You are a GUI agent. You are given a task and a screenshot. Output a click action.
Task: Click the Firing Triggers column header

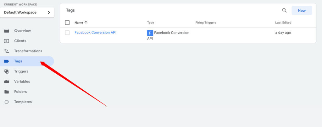pos(206,23)
